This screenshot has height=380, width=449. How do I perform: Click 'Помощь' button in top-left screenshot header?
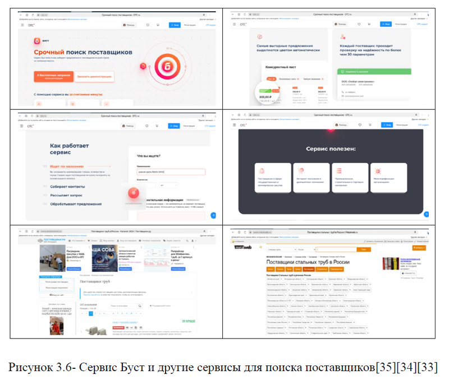tap(129, 25)
